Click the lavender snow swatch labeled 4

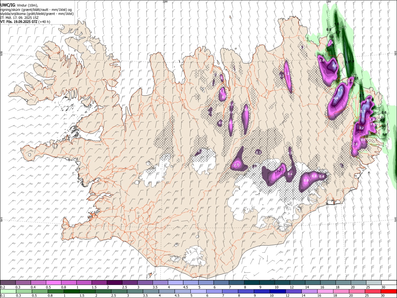175,282
